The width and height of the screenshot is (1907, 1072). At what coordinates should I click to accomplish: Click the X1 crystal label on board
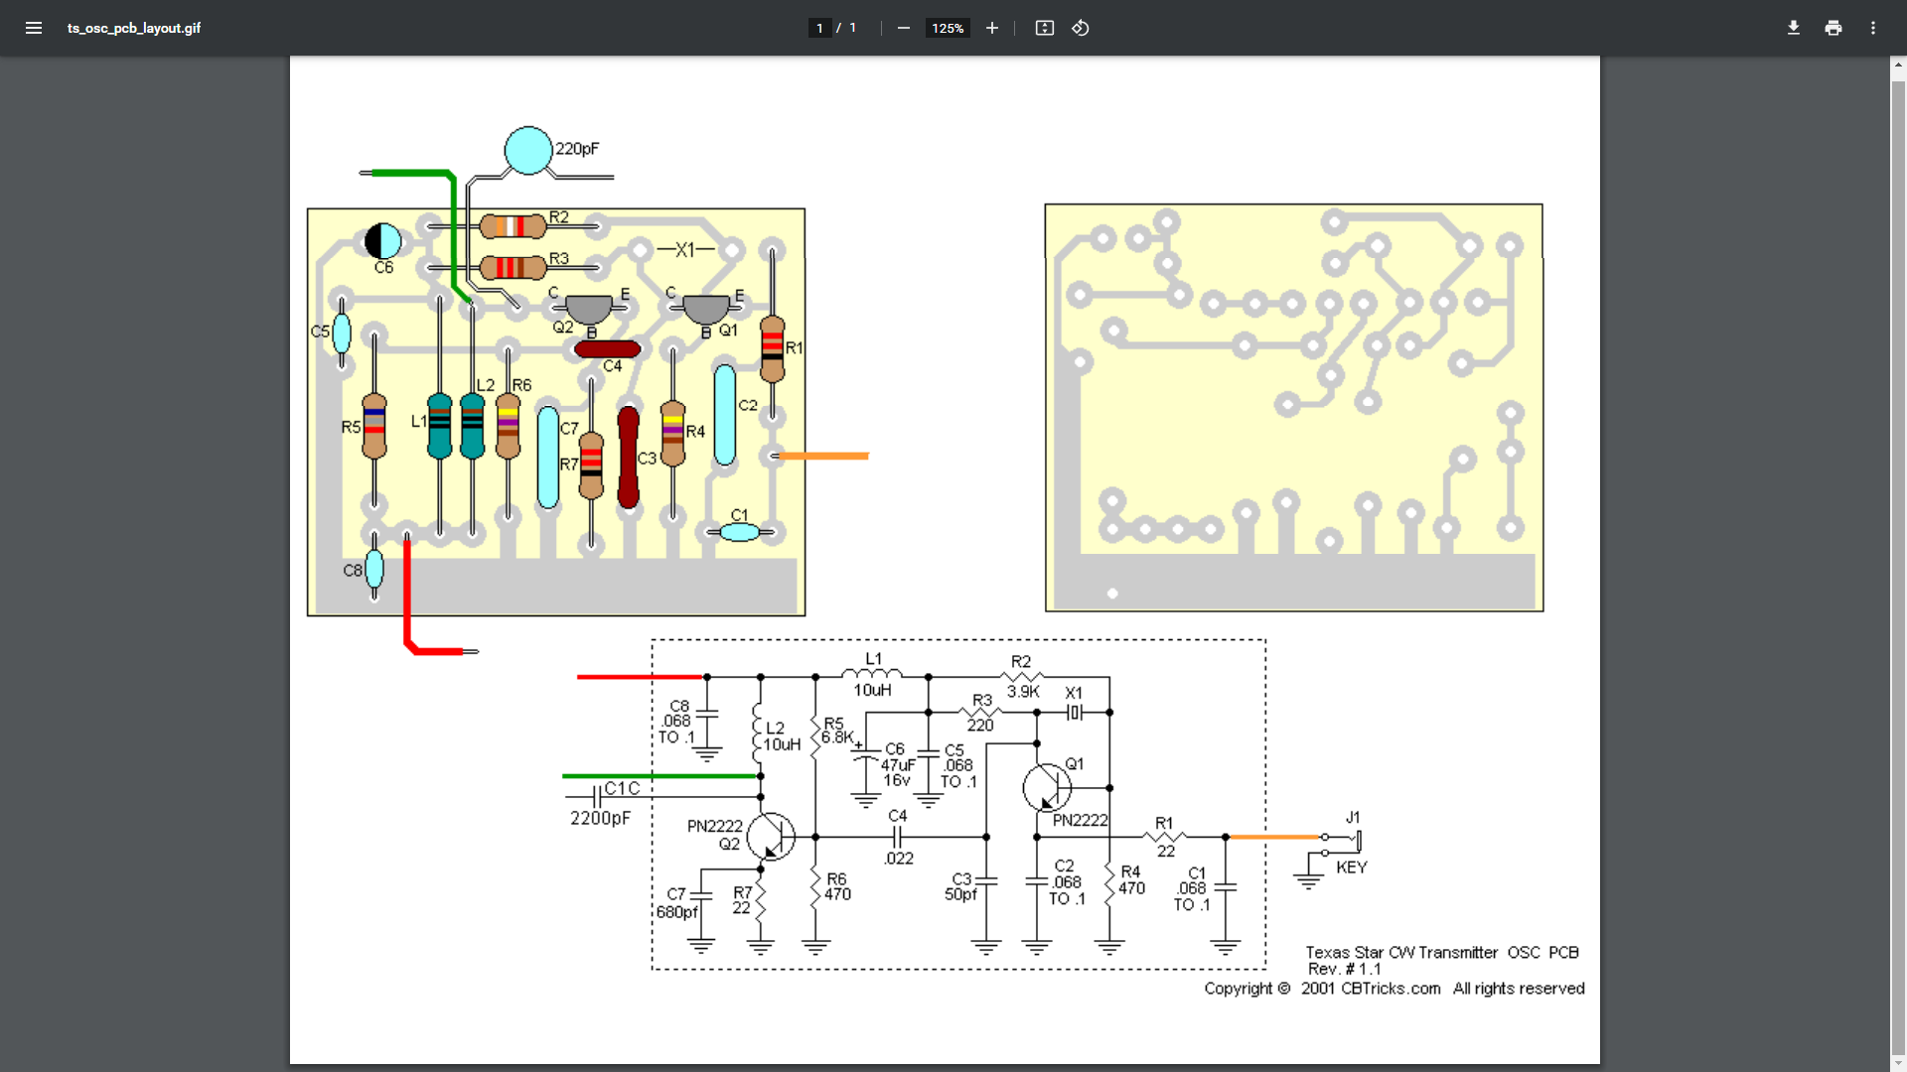click(685, 250)
